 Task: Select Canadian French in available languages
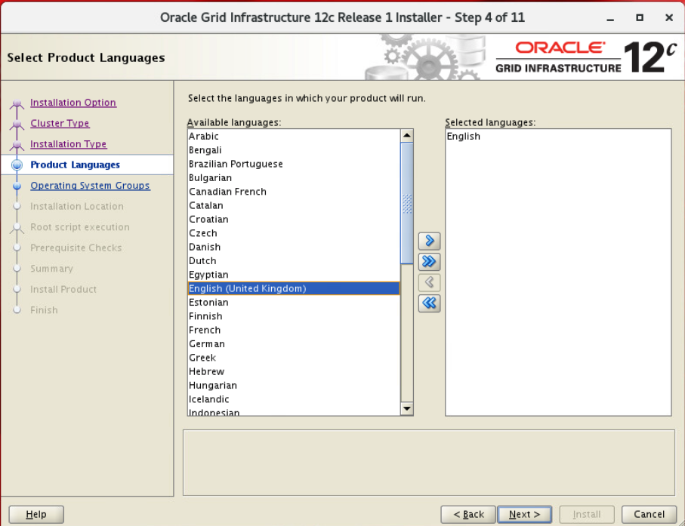coord(227,192)
